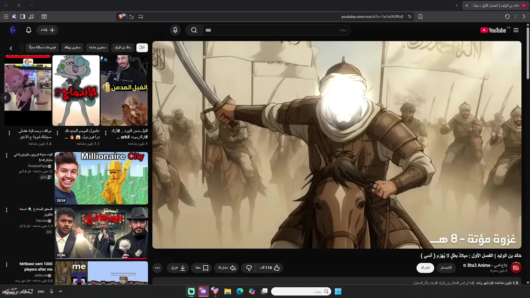Reload the page

point(507,17)
